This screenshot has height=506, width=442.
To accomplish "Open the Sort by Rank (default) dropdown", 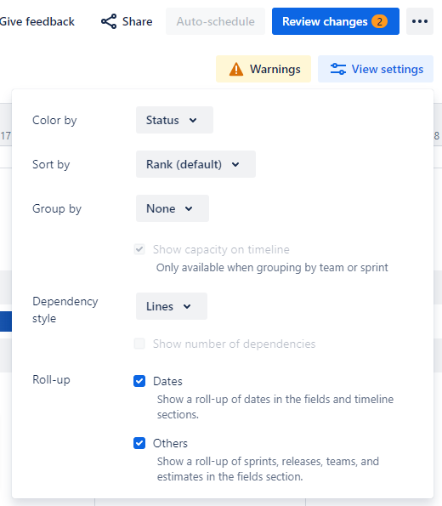I will (195, 164).
